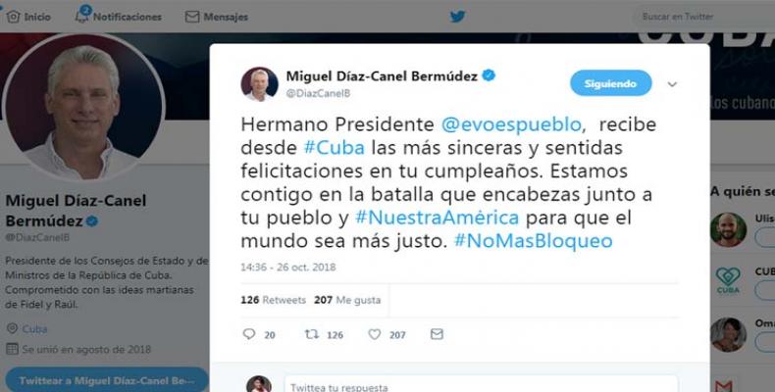Open the Mensajes envelope icon
Viewport: 775px width, 392px height.
click(x=191, y=17)
